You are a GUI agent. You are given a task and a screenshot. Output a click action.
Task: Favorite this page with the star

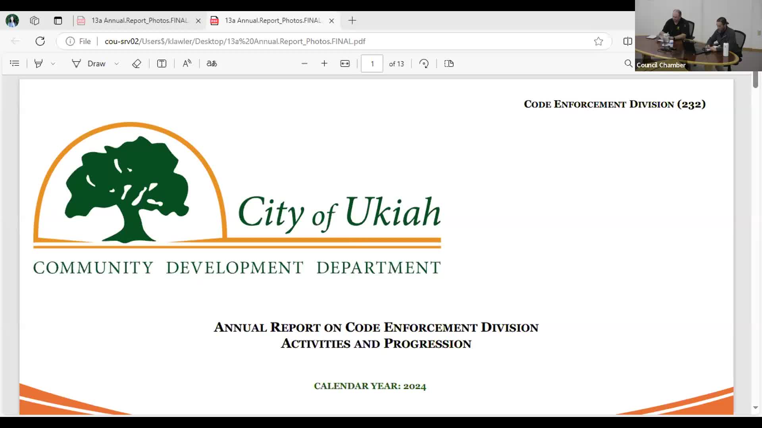(x=598, y=41)
